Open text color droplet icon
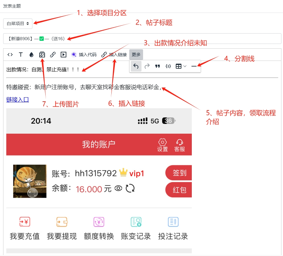Screen dimensions: 283x256 (x=31, y=55)
